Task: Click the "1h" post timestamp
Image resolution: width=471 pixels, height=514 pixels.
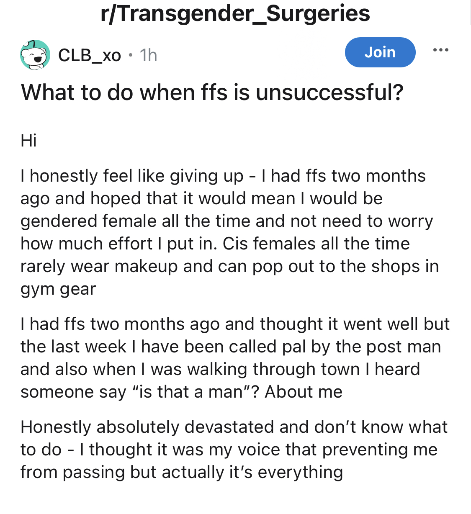Action: pos(148,55)
